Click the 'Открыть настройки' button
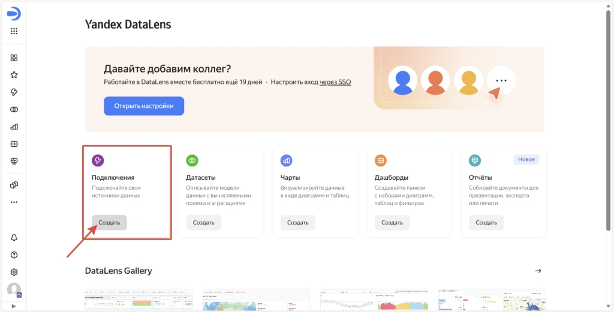The width and height of the screenshot is (614, 312). point(144,106)
